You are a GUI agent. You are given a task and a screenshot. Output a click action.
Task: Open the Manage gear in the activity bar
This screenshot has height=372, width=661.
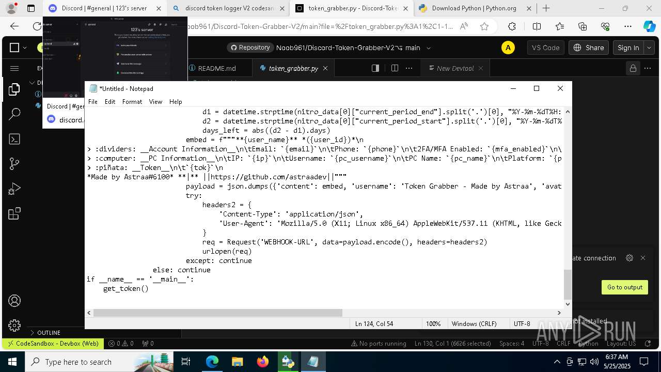pyautogui.click(x=14, y=325)
